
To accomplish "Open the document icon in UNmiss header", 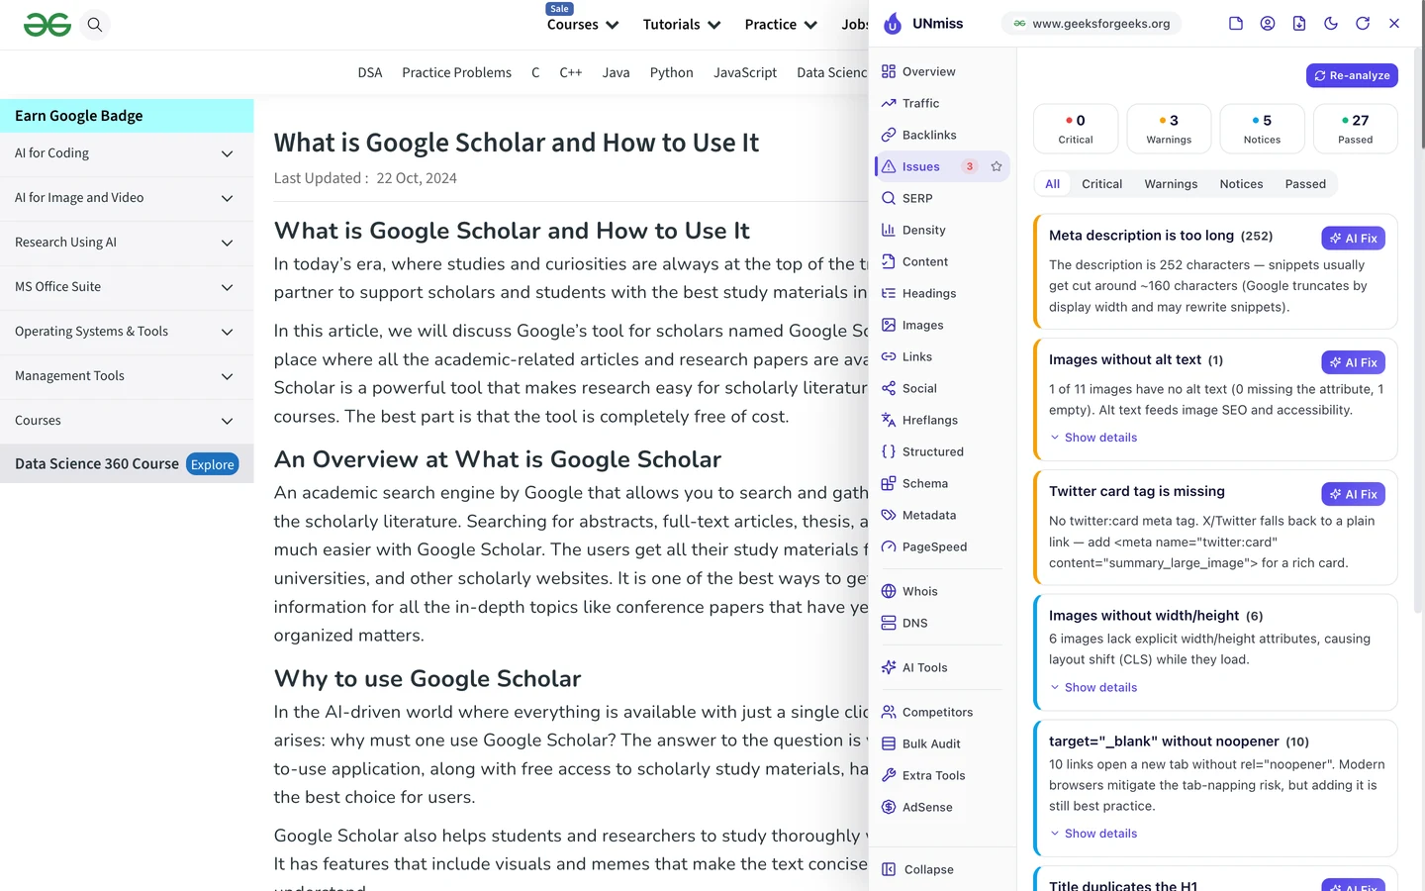I will click(x=1236, y=24).
